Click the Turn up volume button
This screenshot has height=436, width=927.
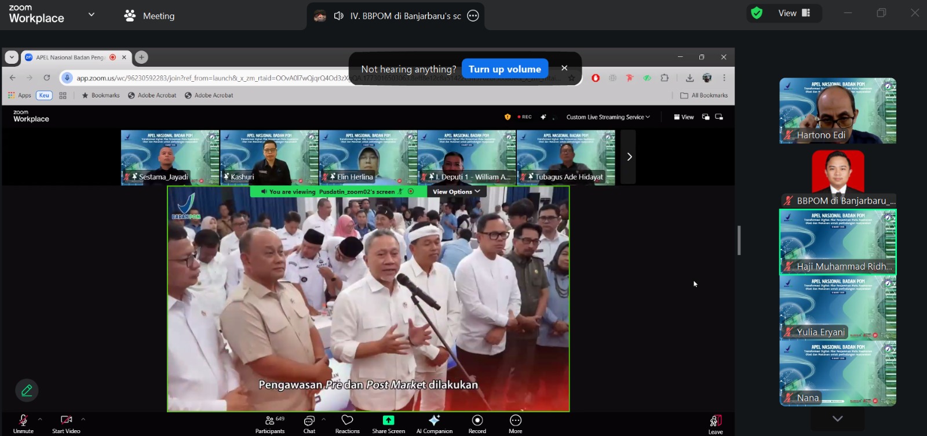tap(505, 69)
